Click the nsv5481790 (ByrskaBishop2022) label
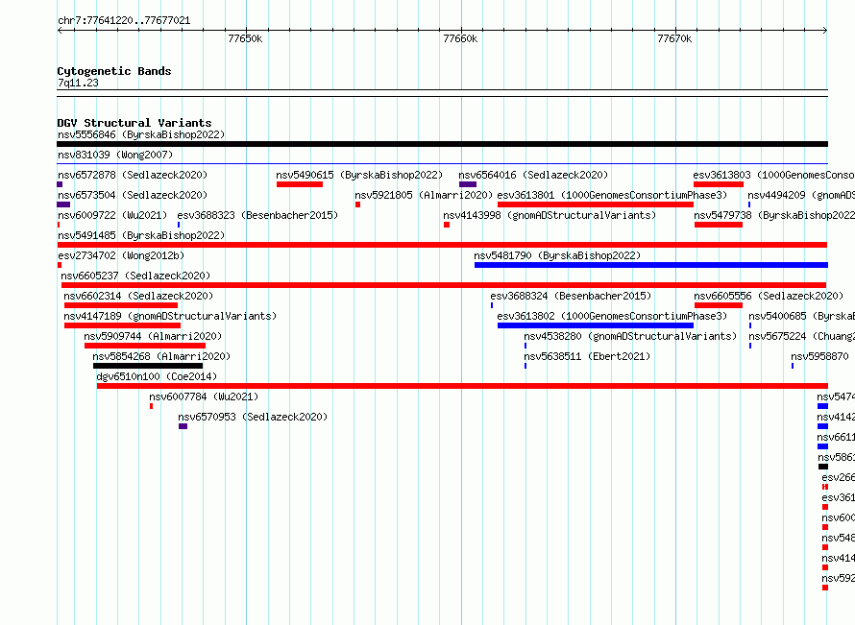 (x=557, y=255)
